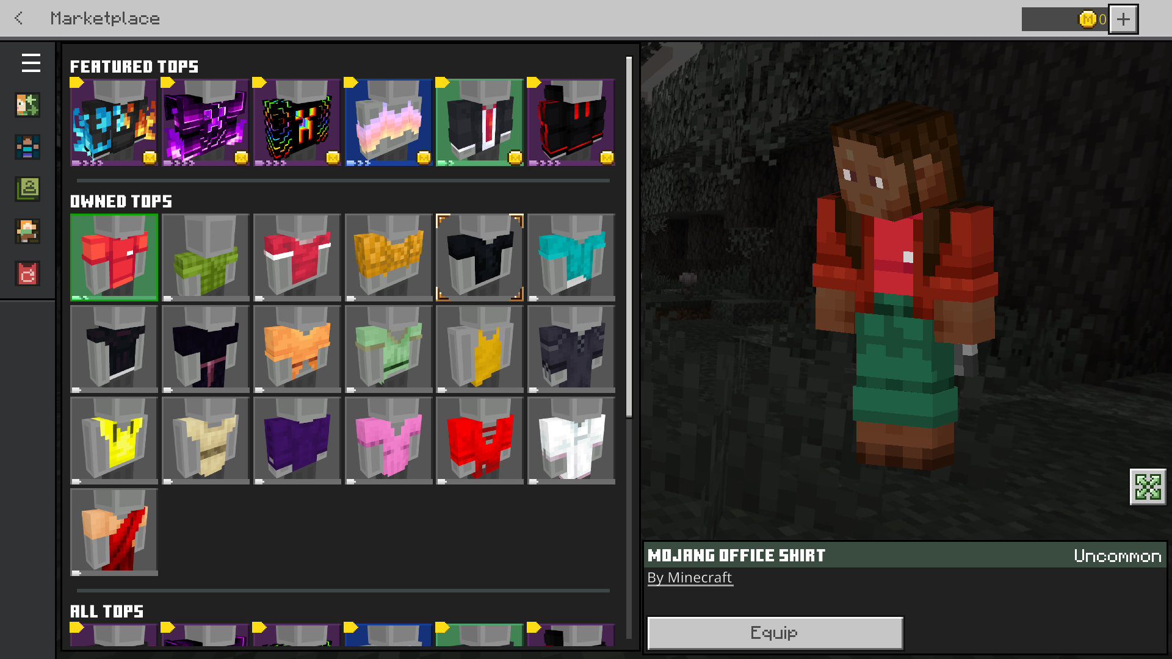Click the vertical scrollbar of the tops list
1172x659 pixels.
pos(629,238)
